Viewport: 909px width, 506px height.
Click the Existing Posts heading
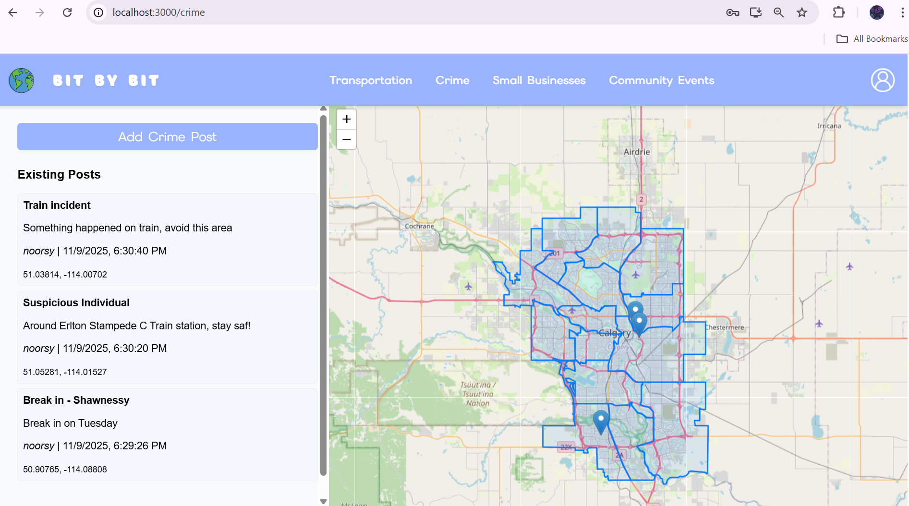click(59, 175)
